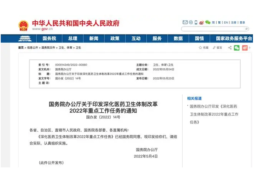This screenshot has width=256, height=183.
Task: Open the related report link 国务院办公厅印发《深化医药
Action: 214,114
